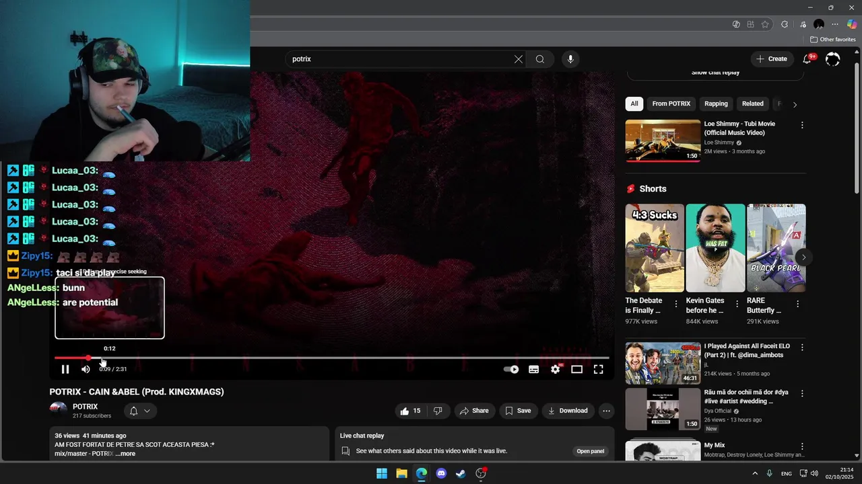Save the video to a playlist
Viewport: 862px width, 484px height.
(x=518, y=411)
